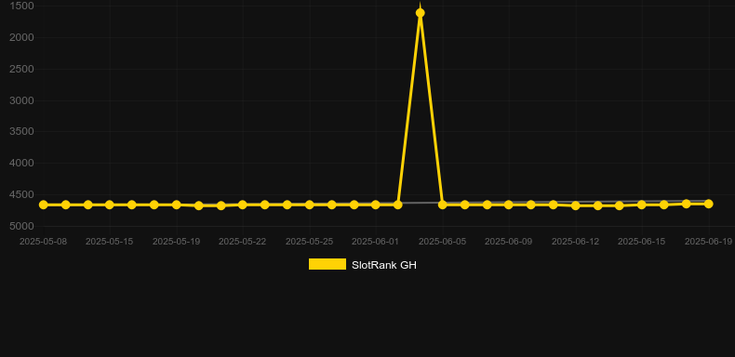Click the data point above 2025-06-09

click(509, 205)
